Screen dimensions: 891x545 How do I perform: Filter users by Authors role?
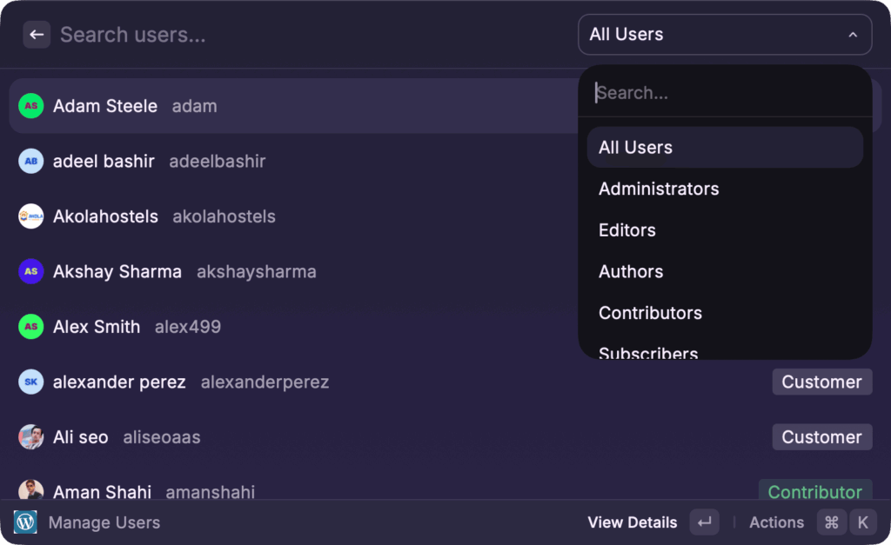(631, 272)
